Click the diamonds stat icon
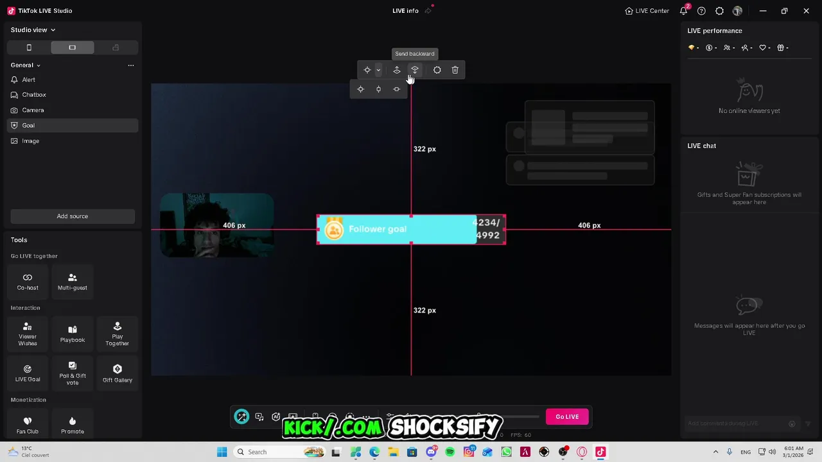Image resolution: width=822 pixels, height=462 pixels. point(692,47)
